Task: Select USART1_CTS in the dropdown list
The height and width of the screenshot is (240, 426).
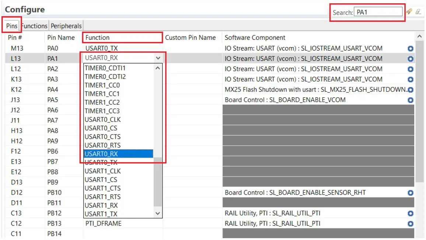Action: point(118,188)
